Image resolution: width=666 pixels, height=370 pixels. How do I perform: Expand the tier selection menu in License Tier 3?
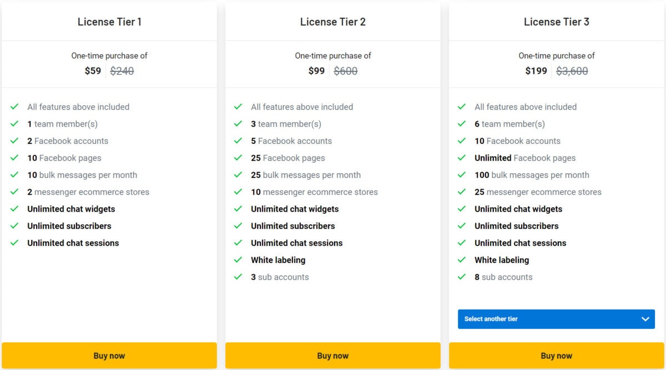[556, 319]
